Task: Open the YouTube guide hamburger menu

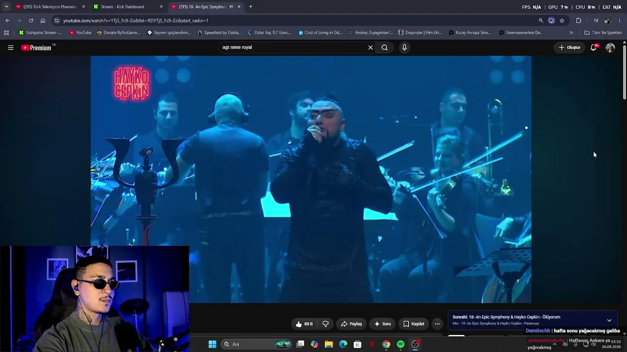Action: tap(10, 47)
